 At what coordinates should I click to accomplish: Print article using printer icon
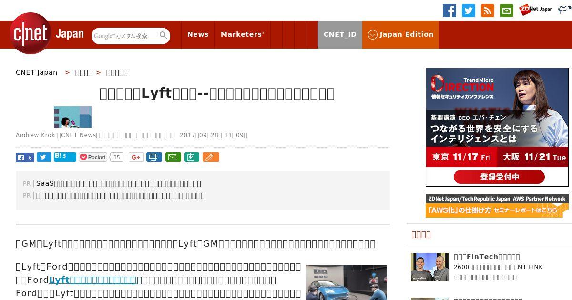point(154,157)
